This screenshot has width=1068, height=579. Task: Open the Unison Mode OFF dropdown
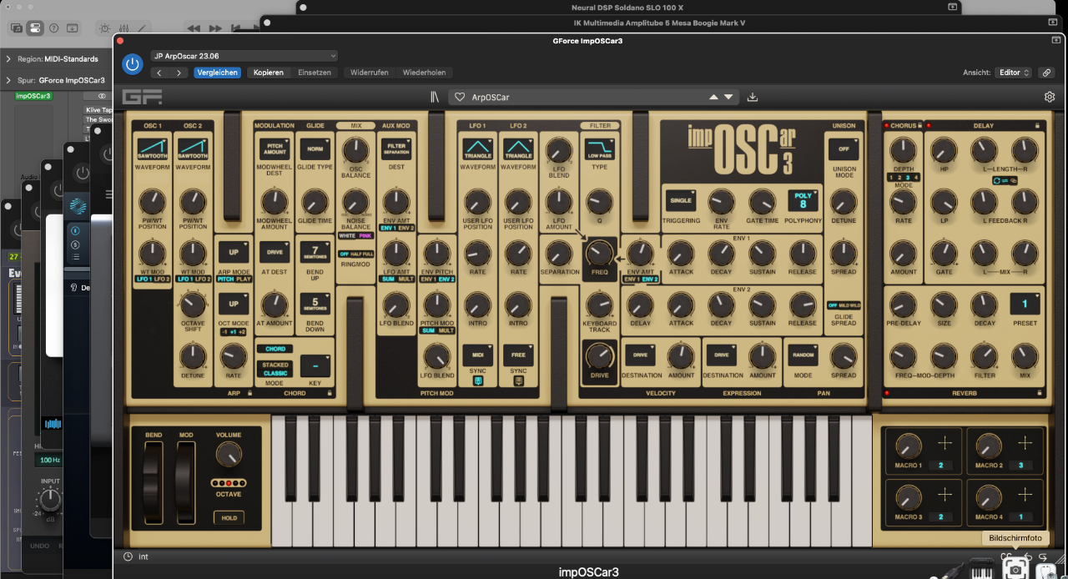[844, 149]
